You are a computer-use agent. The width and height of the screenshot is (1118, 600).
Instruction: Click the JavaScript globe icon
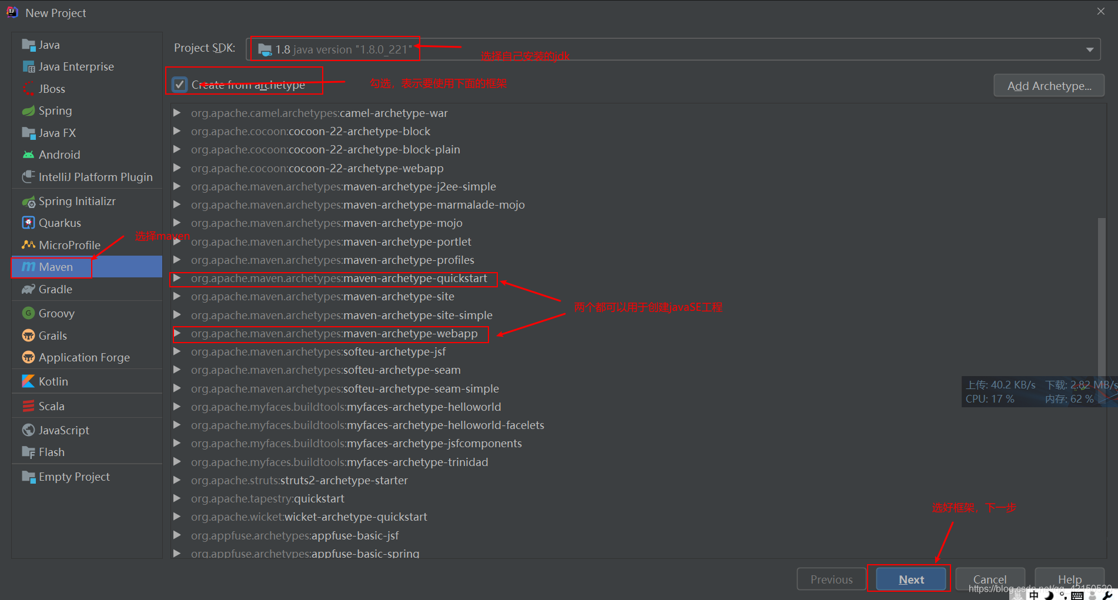(x=28, y=430)
